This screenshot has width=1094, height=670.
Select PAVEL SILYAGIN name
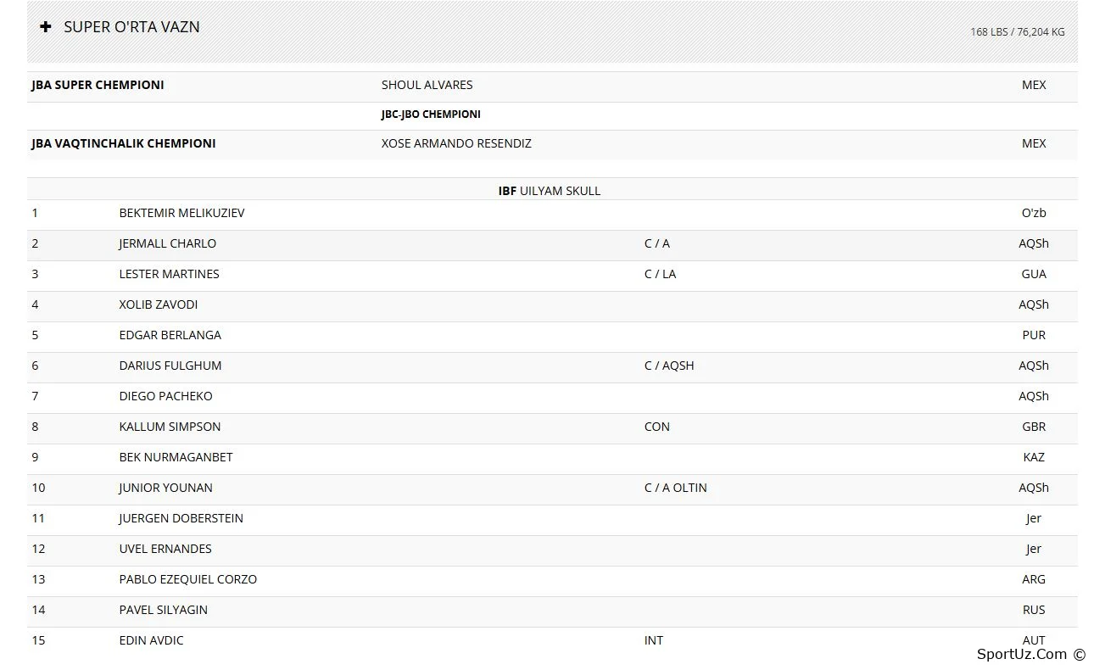click(x=164, y=610)
